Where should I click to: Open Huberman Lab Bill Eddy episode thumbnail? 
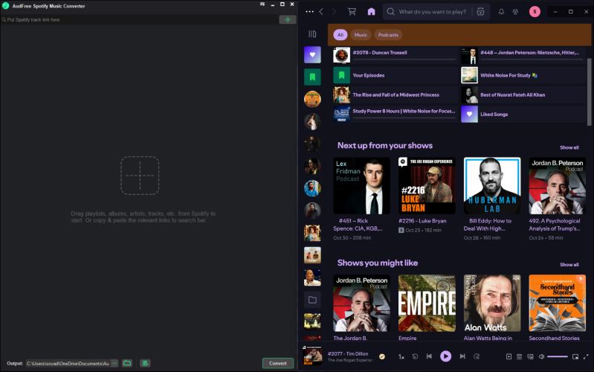point(492,186)
